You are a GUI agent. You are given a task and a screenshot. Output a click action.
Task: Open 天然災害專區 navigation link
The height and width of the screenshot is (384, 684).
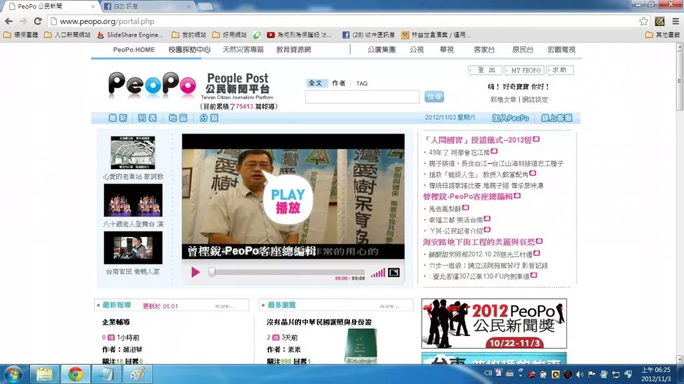[243, 49]
